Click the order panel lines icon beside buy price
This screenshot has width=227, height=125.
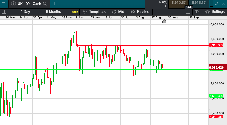point(211,4)
